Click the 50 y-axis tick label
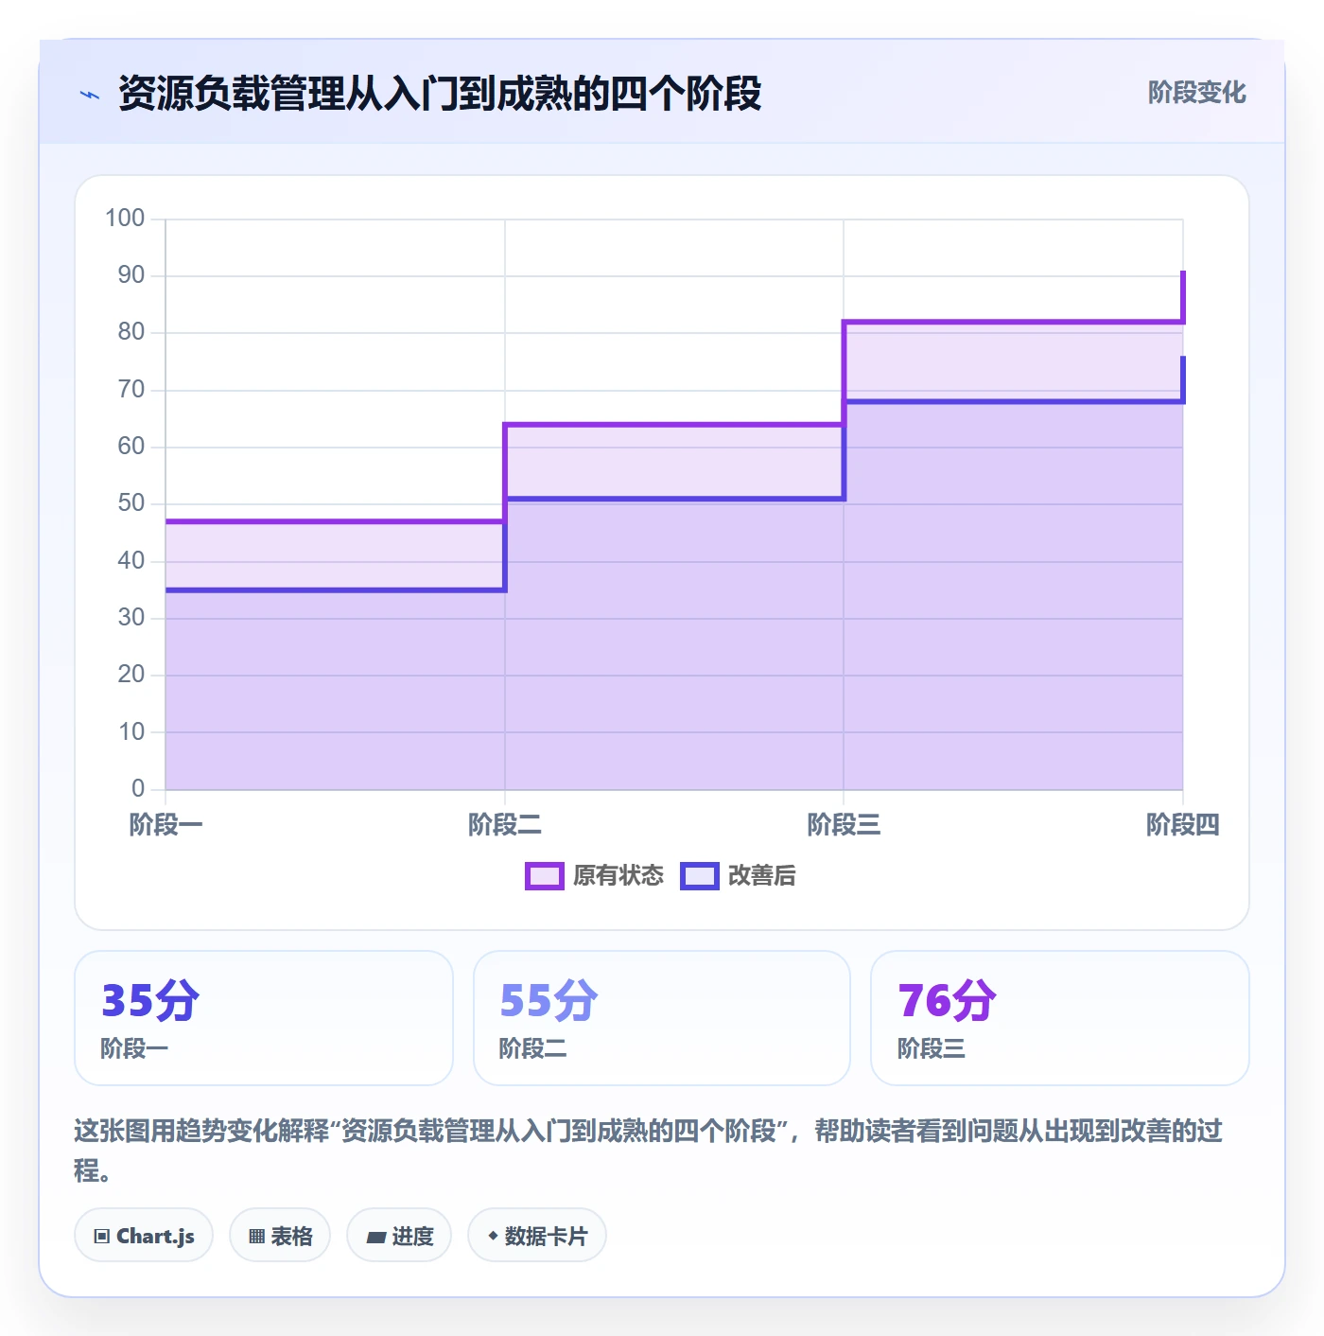Image resolution: width=1324 pixels, height=1336 pixels. pyautogui.click(x=131, y=503)
